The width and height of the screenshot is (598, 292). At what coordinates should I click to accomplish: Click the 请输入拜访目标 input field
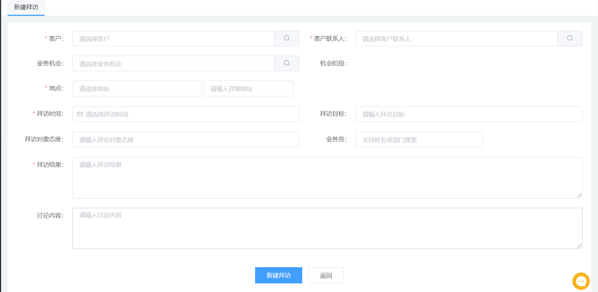pos(468,114)
